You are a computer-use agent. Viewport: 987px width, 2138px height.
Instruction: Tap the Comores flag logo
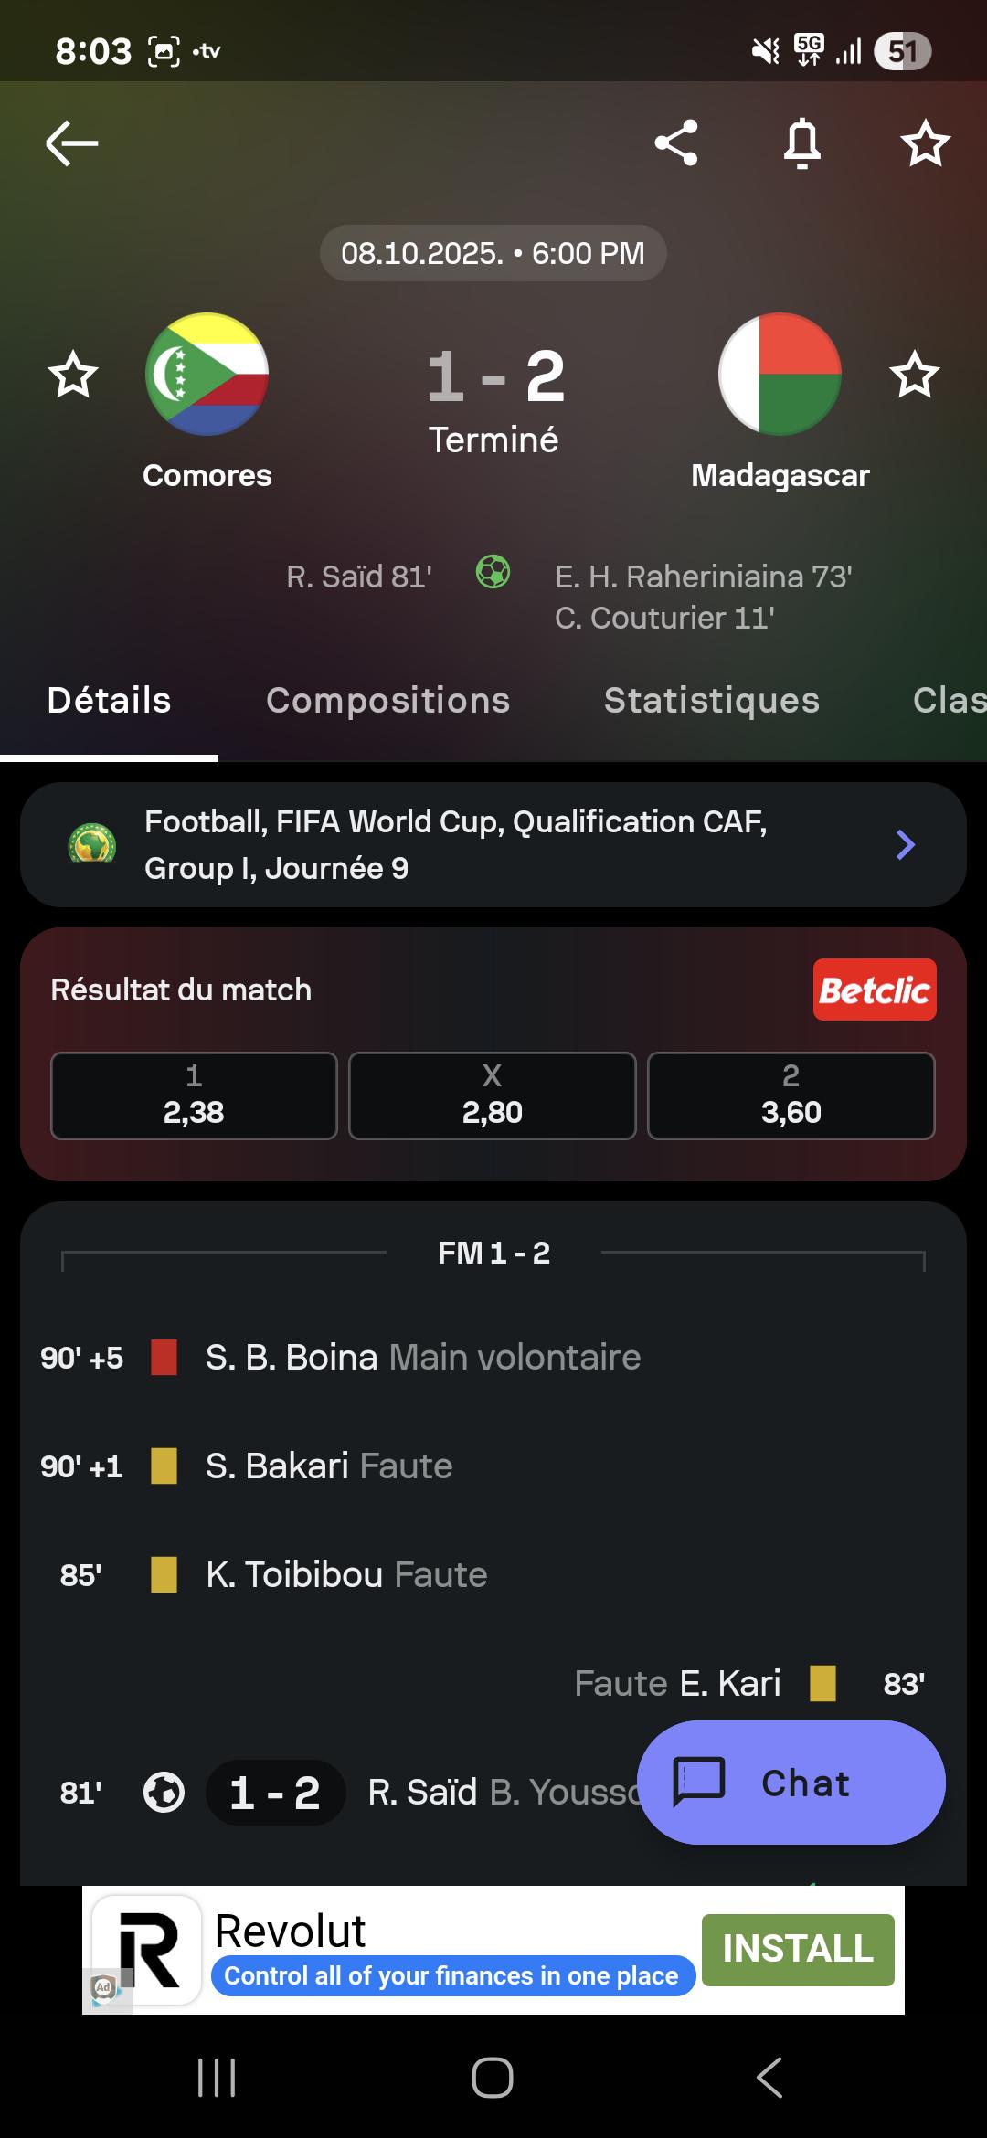click(207, 375)
